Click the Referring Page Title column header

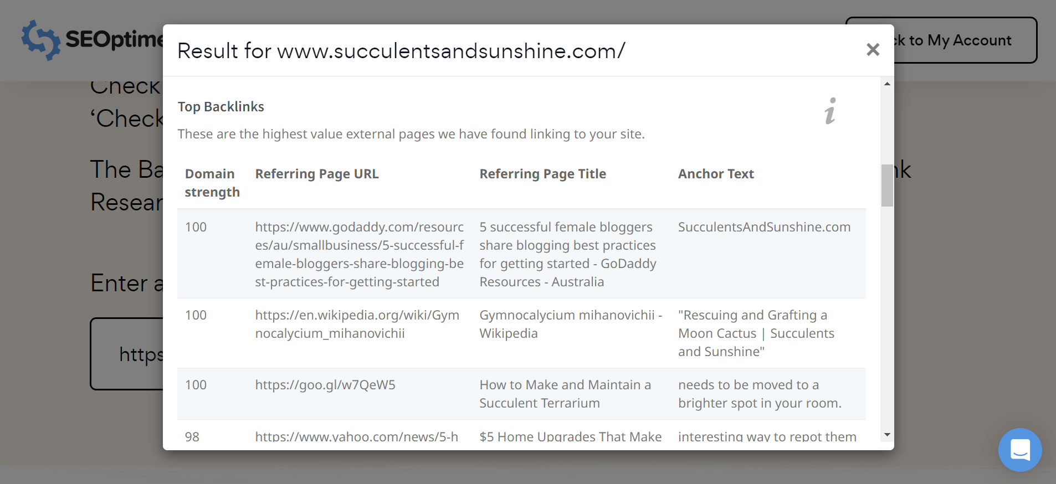click(542, 173)
